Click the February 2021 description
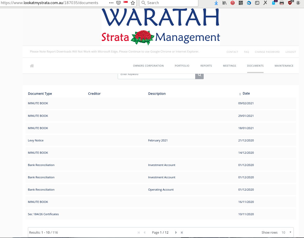This screenshot has height=238, width=304. (158, 140)
